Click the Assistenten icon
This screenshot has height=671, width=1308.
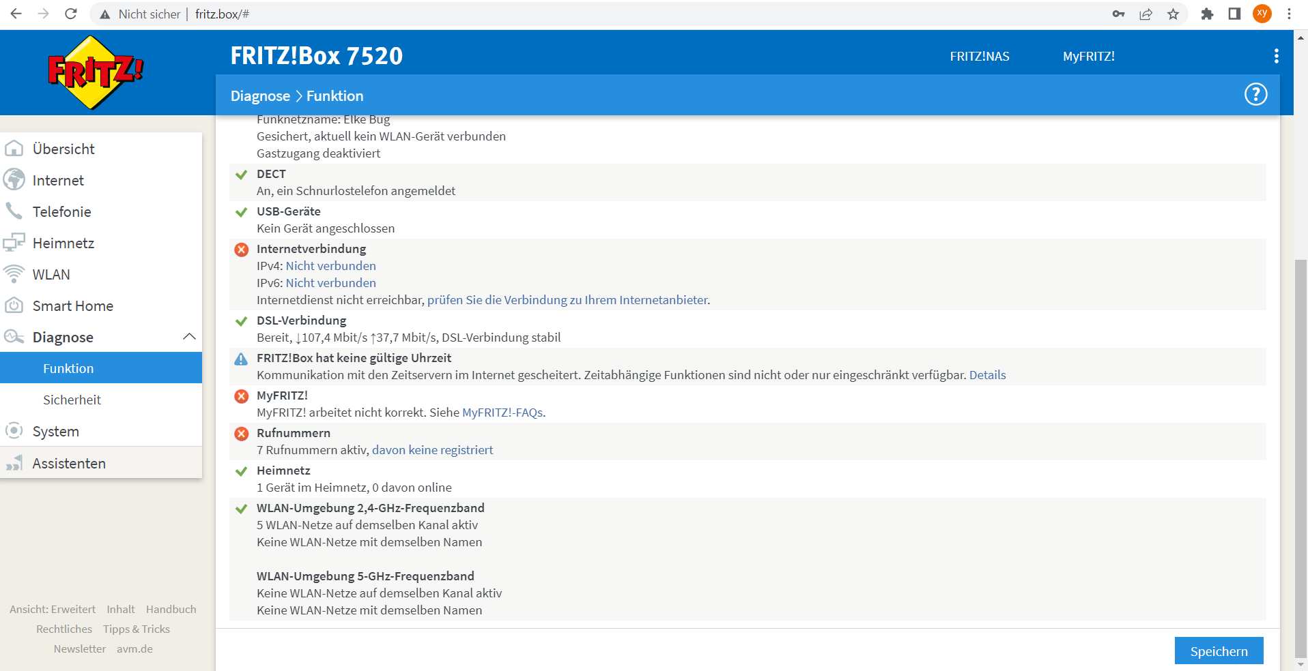[x=14, y=463]
